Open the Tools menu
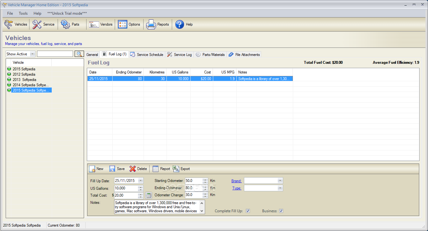Viewport: 428px width, 231px height. point(23,13)
